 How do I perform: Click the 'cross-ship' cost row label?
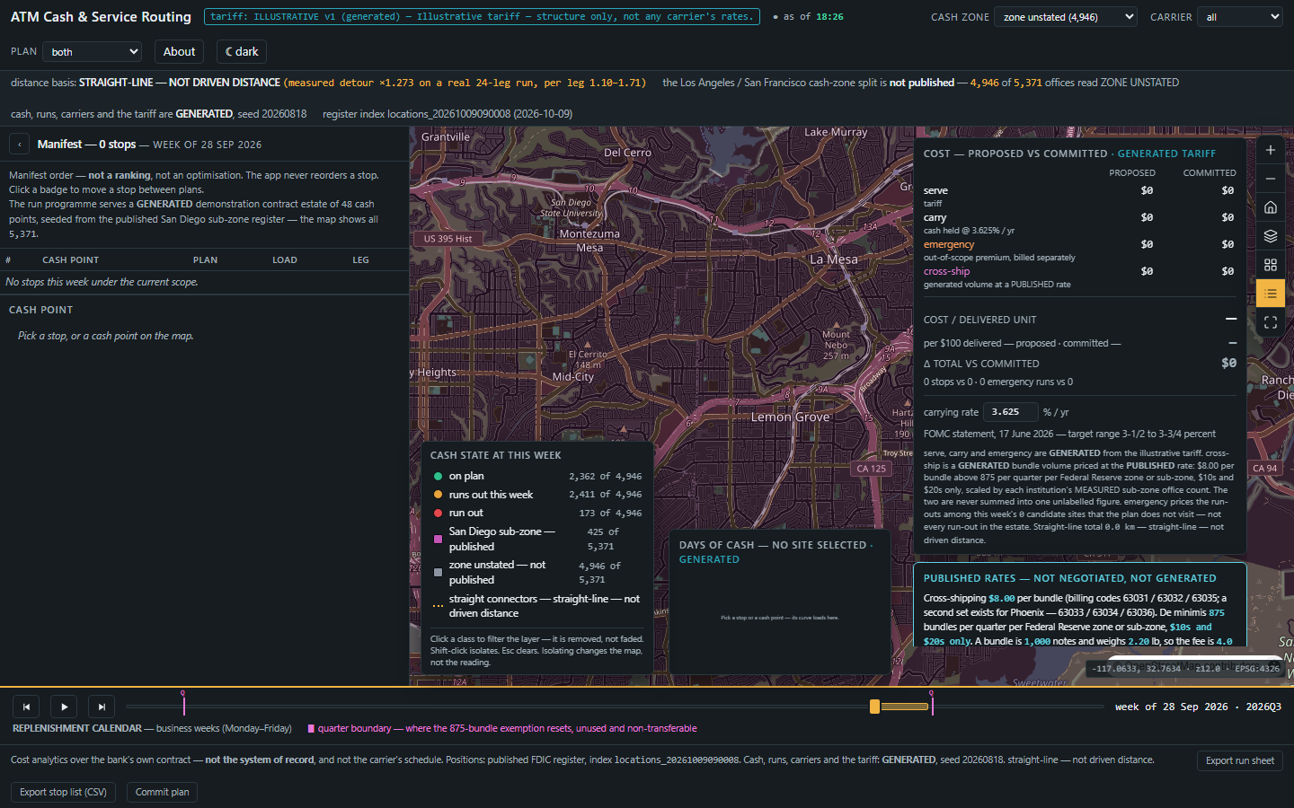(947, 271)
